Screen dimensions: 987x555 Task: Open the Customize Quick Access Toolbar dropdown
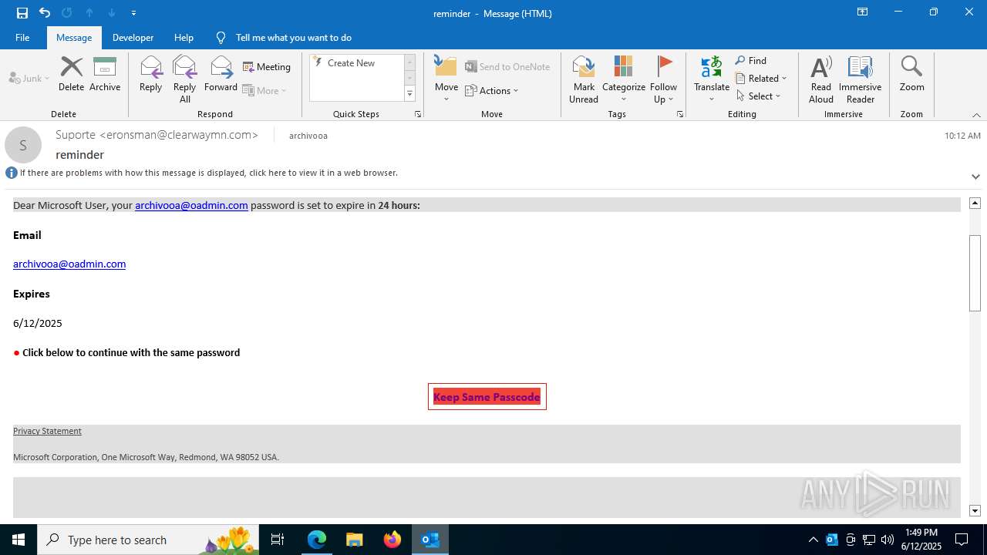click(x=134, y=13)
